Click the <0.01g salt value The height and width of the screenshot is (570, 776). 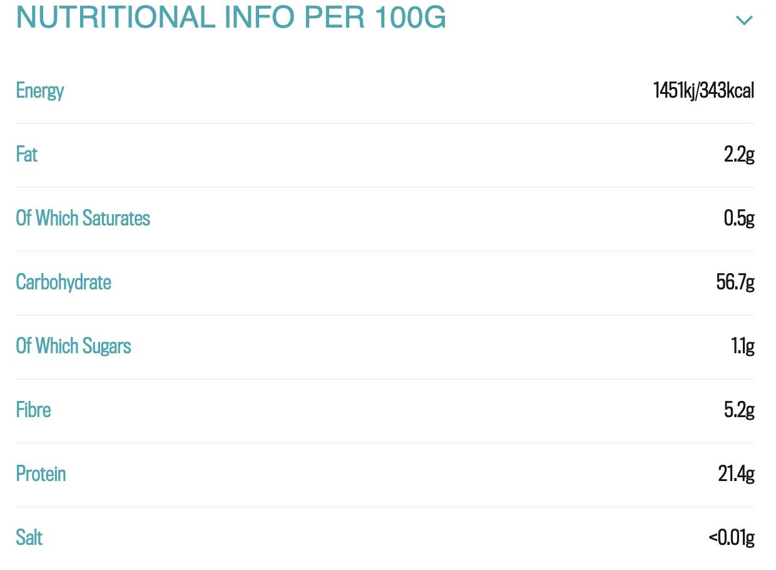[732, 538]
